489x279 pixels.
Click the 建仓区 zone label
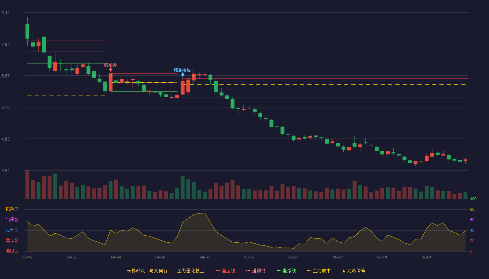click(x=12, y=241)
